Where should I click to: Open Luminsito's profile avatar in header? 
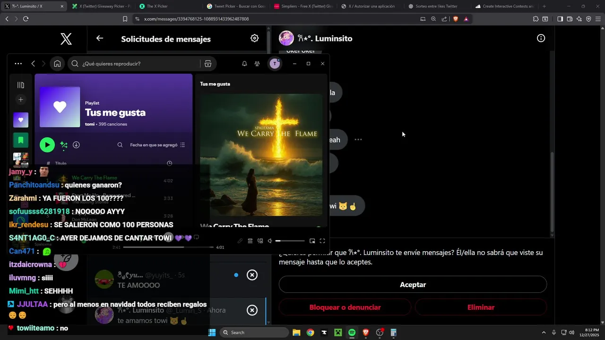286,38
